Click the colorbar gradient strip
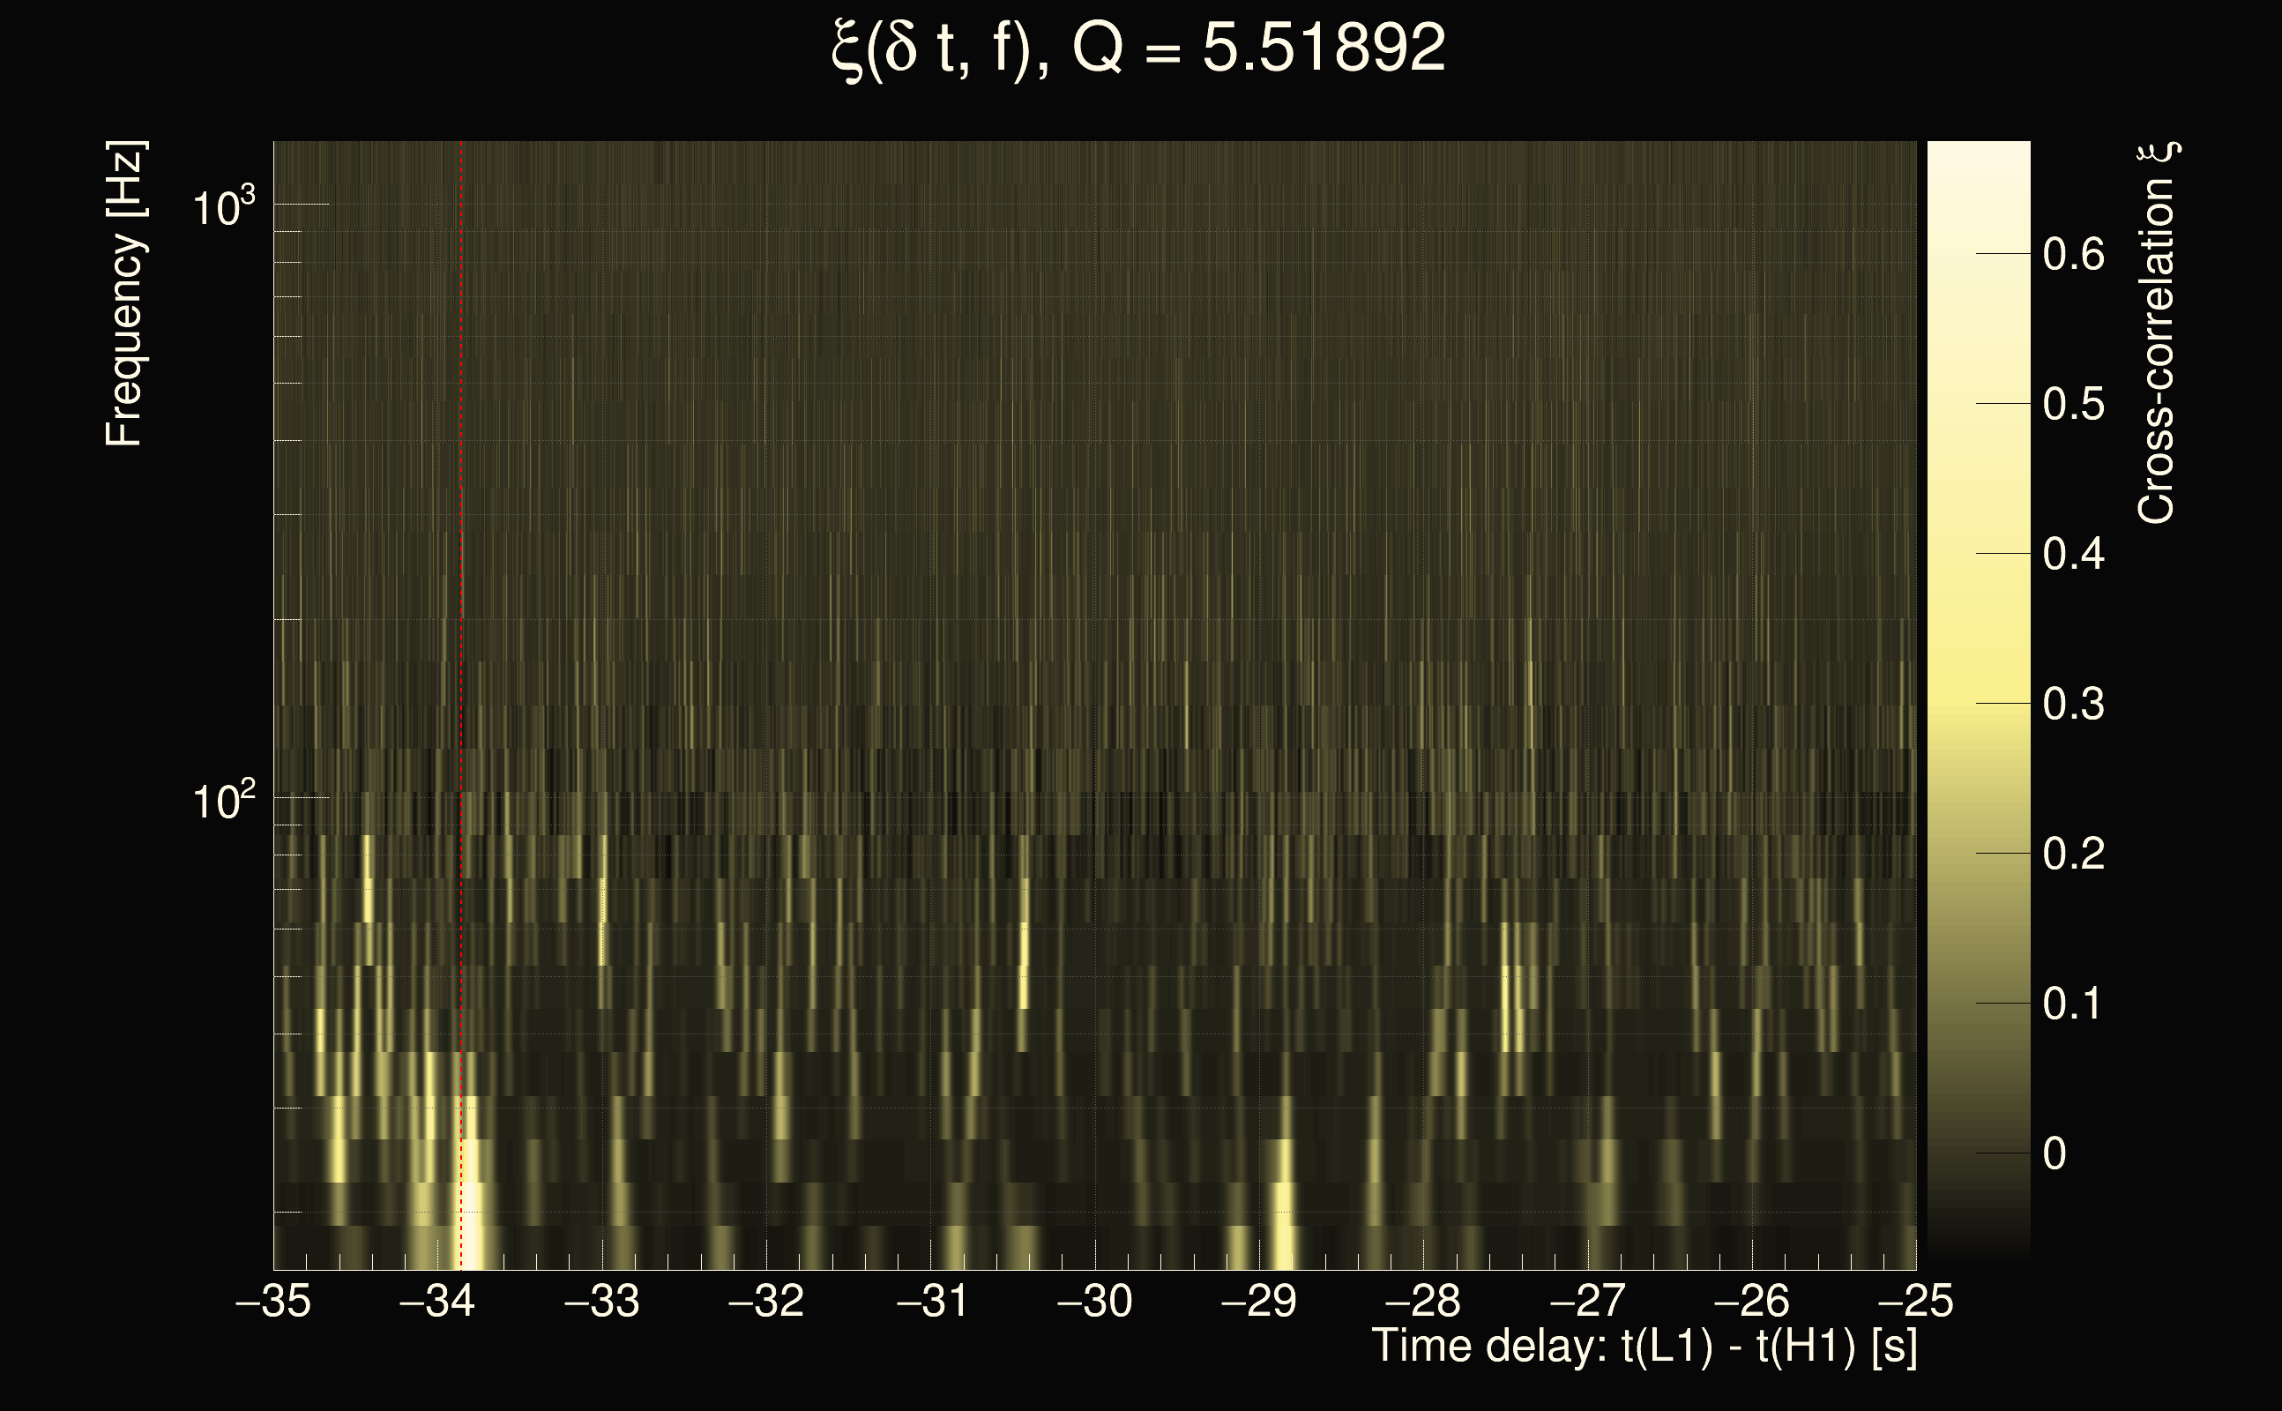This screenshot has width=2282, height=1411. [1978, 700]
